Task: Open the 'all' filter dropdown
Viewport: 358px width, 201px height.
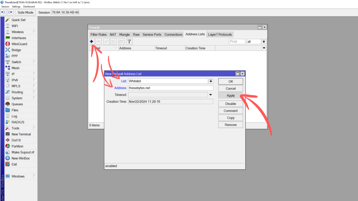Action: click(x=264, y=42)
